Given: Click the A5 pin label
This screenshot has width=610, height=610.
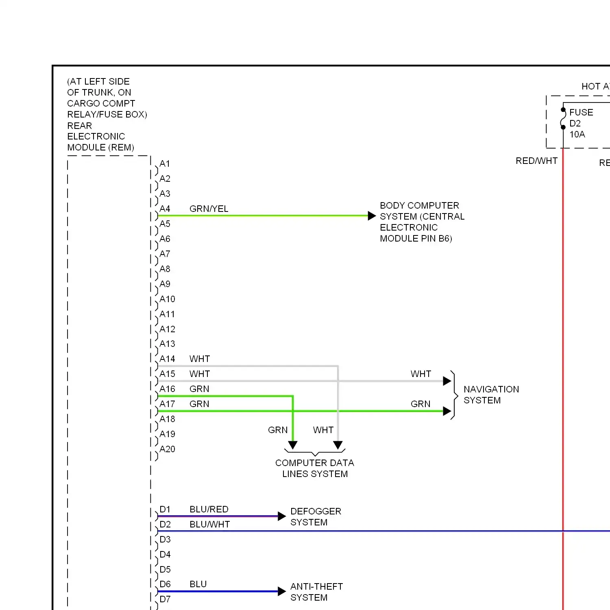Looking at the screenshot, I should pos(165,224).
